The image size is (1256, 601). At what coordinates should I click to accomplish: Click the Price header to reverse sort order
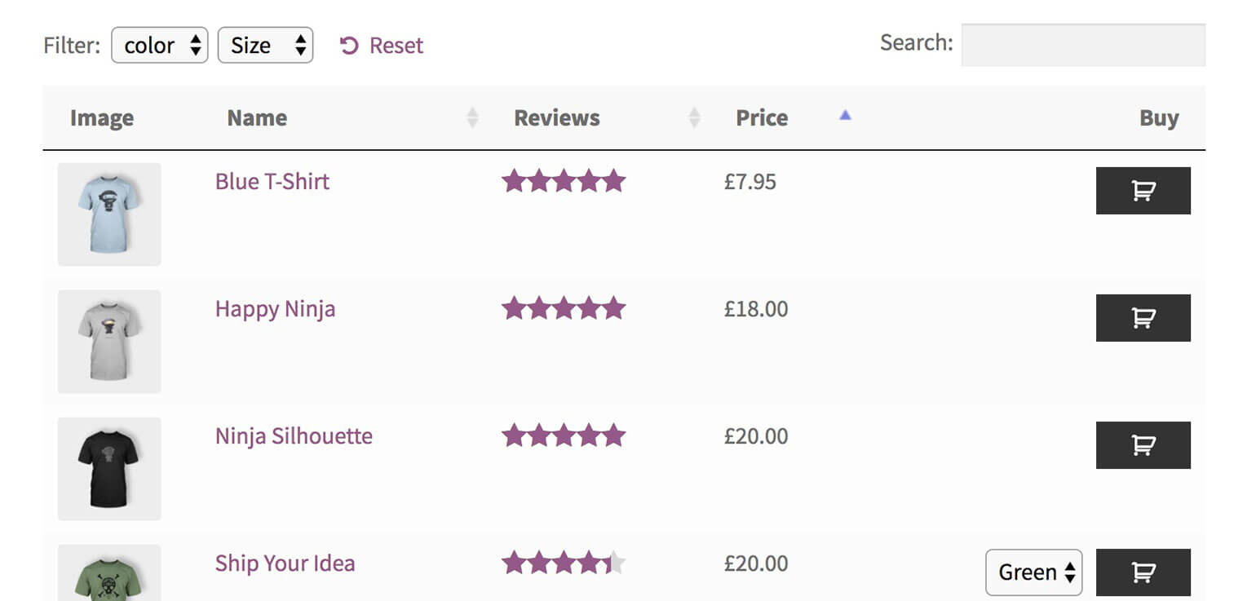click(761, 117)
